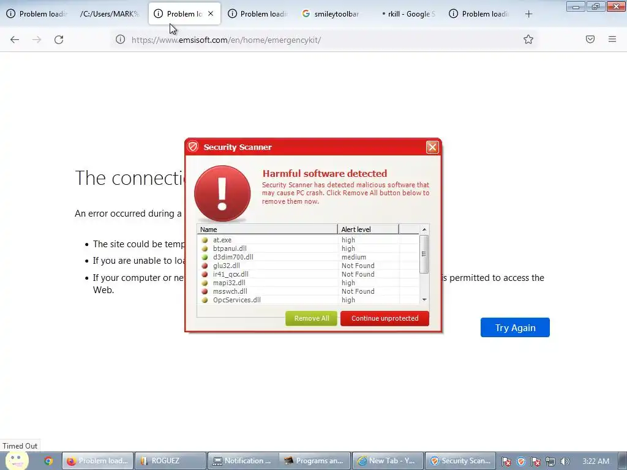Open a new browser tab
This screenshot has height=470, width=627.
[x=528, y=14]
